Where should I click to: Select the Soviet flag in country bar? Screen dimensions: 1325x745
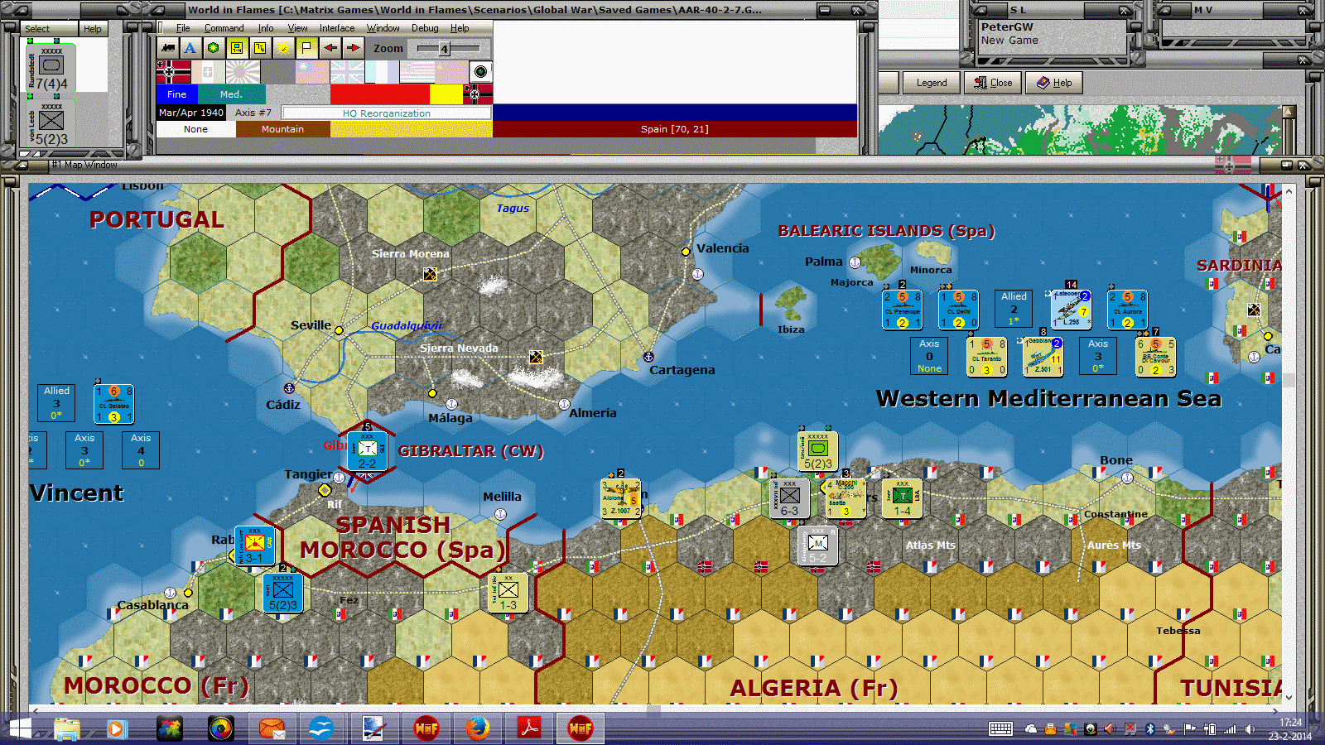click(451, 72)
